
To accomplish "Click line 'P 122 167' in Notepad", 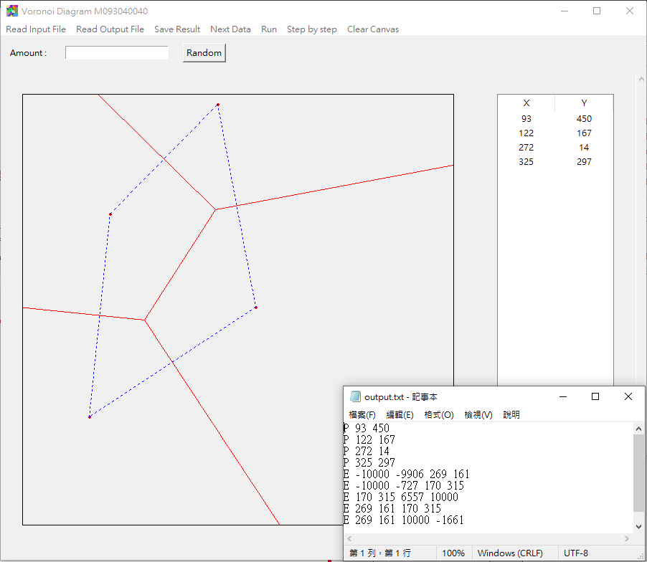I will click(369, 440).
